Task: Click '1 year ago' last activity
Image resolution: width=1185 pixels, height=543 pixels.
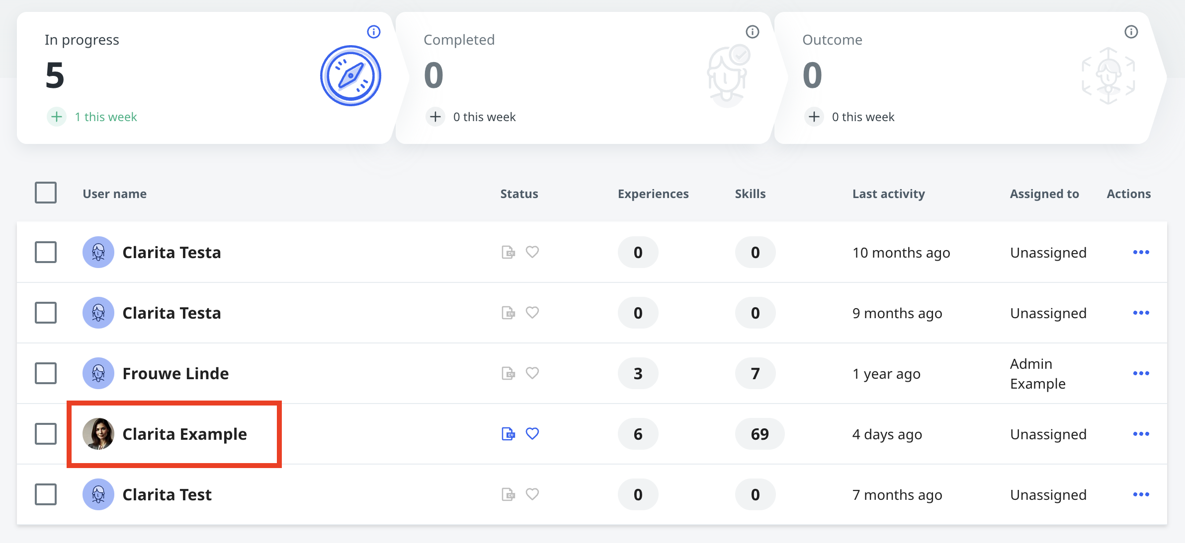Action: (x=886, y=374)
